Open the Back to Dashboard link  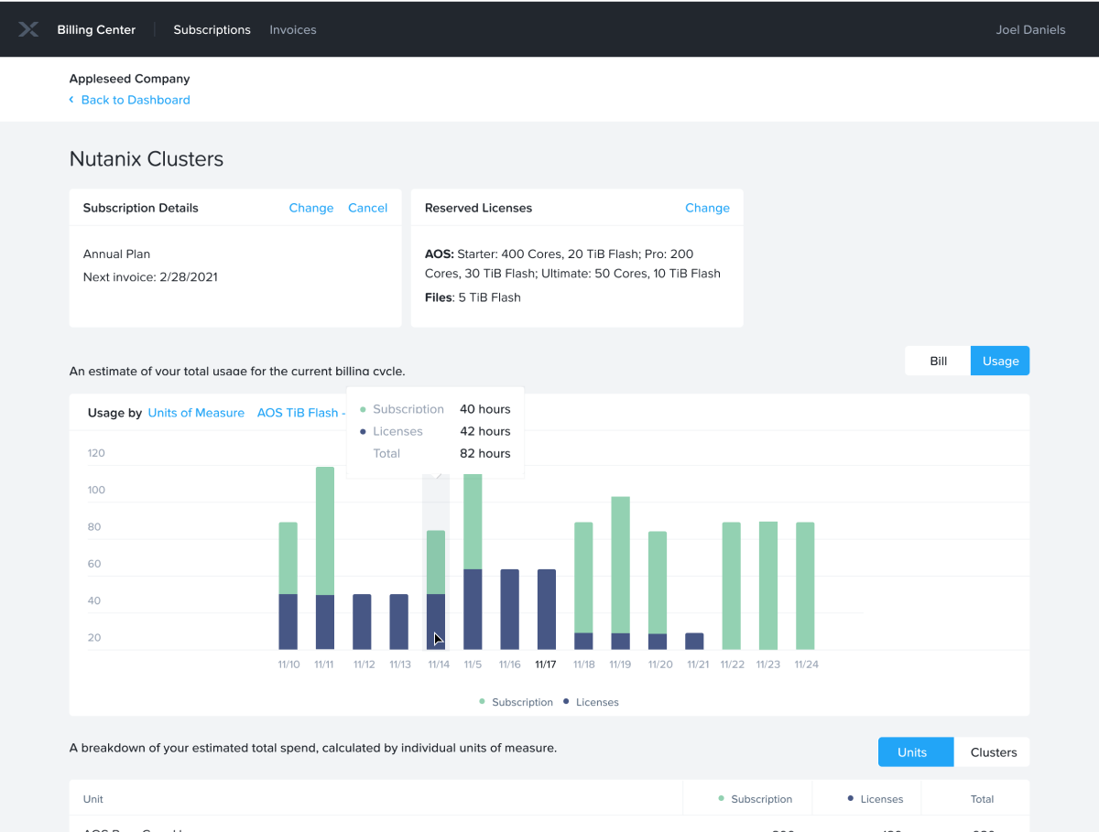(136, 100)
